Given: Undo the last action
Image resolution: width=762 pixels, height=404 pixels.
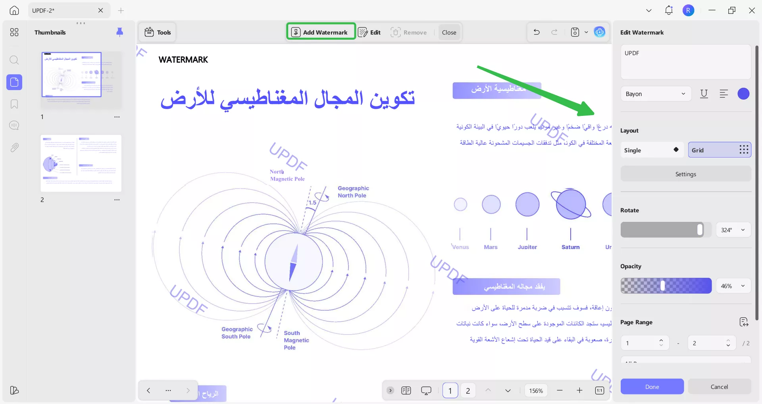Looking at the screenshot, I should click(537, 32).
